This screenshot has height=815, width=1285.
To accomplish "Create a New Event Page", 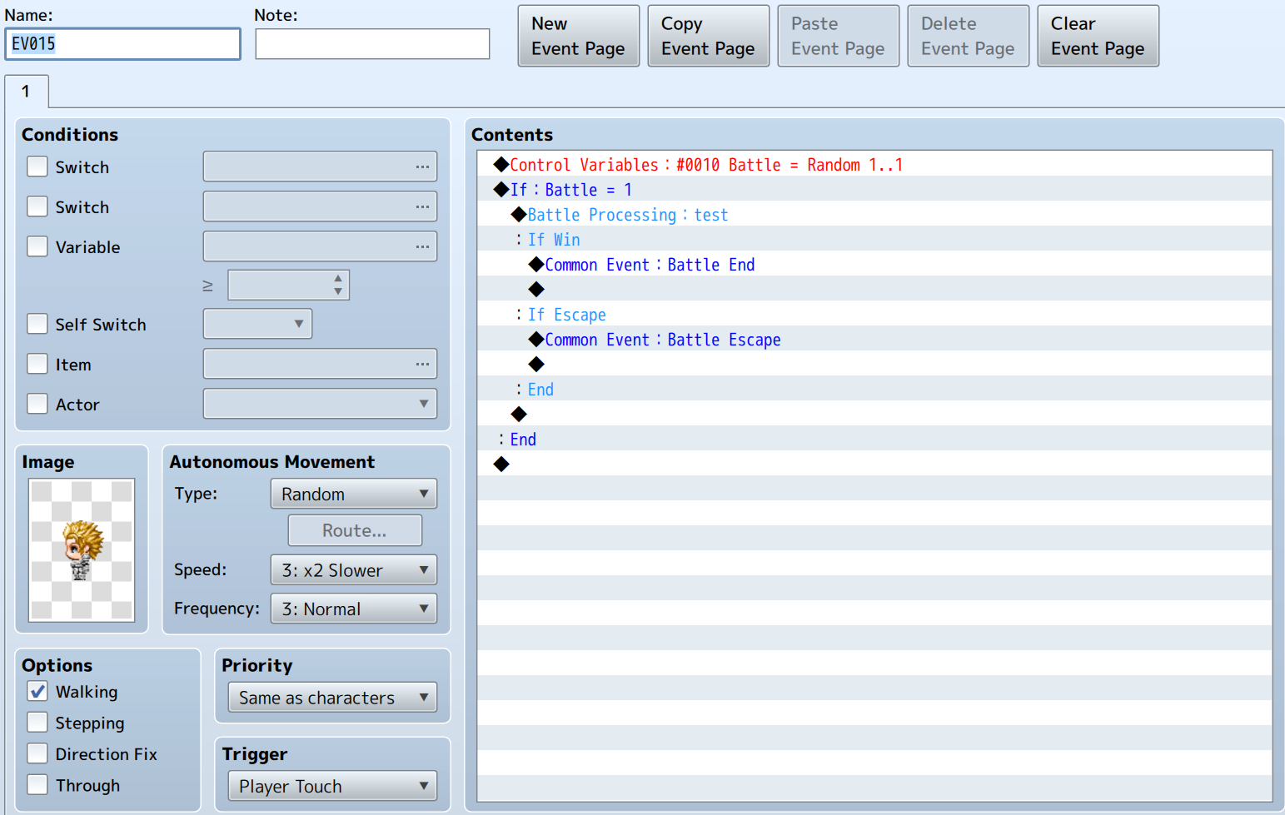I will (x=579, y=36).
